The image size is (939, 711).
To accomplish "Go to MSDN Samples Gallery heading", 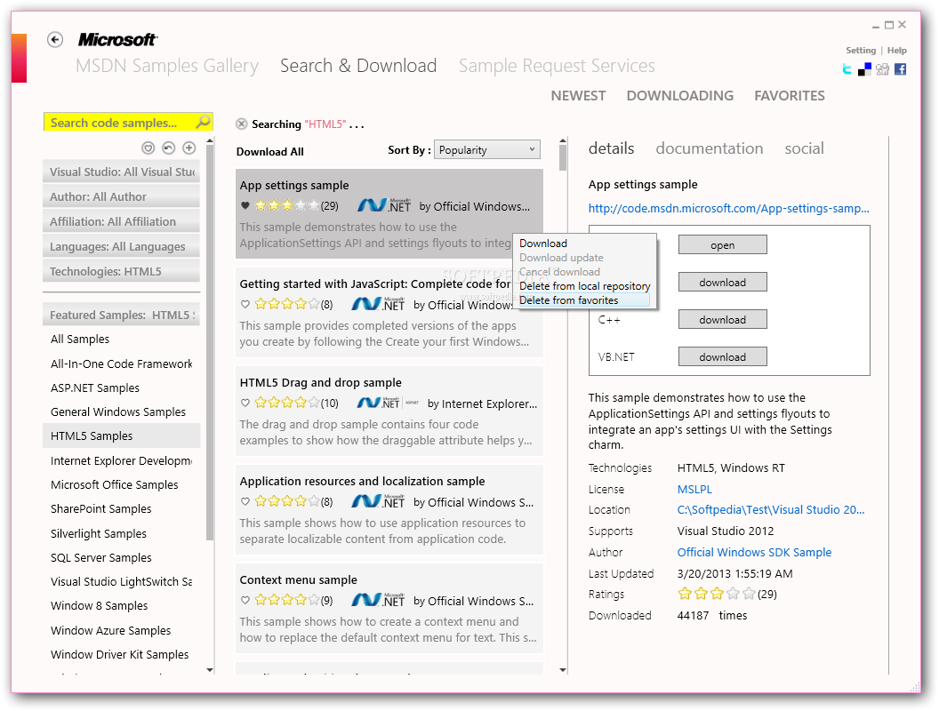I will 166,66.
